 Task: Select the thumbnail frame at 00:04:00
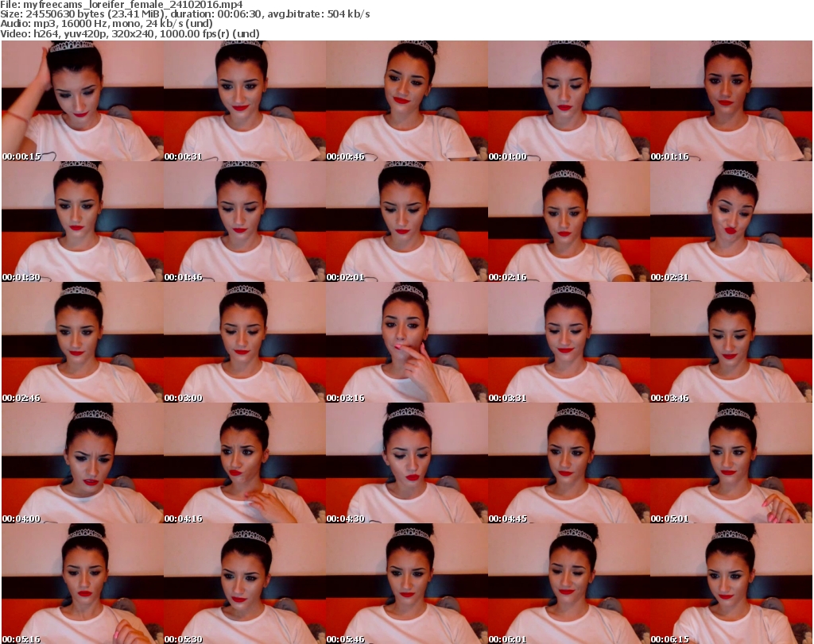pos(83,463)
